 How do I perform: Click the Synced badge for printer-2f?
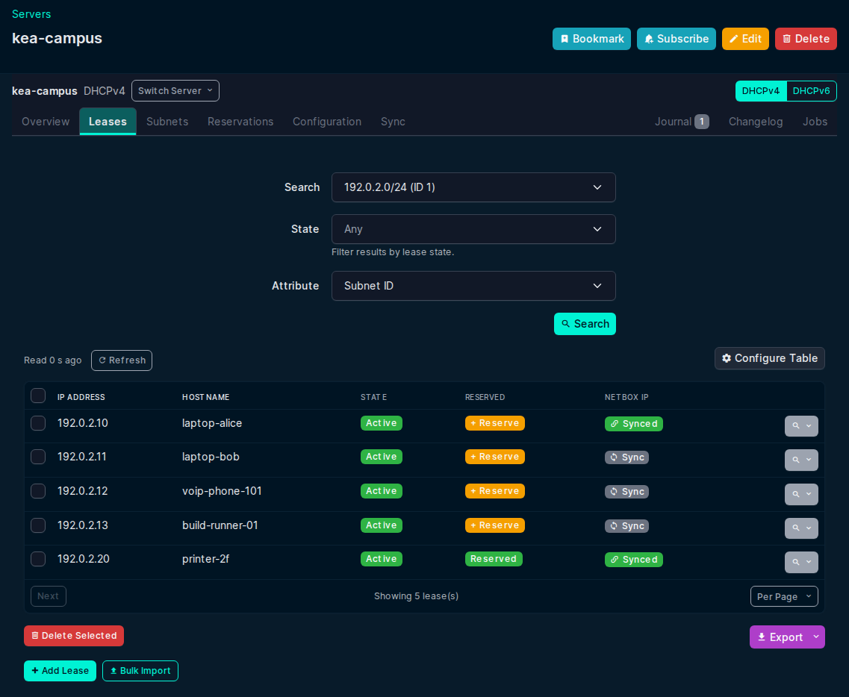click(x=633, y=560)
